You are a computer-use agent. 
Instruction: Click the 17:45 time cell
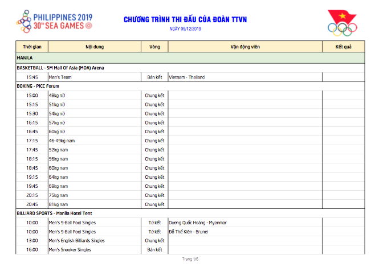(x=32, y=150)
